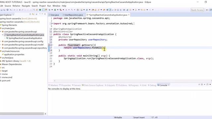Select application.properties in Project Explorer
Viewport: 212px width, 119px height.
coord(14,55)
